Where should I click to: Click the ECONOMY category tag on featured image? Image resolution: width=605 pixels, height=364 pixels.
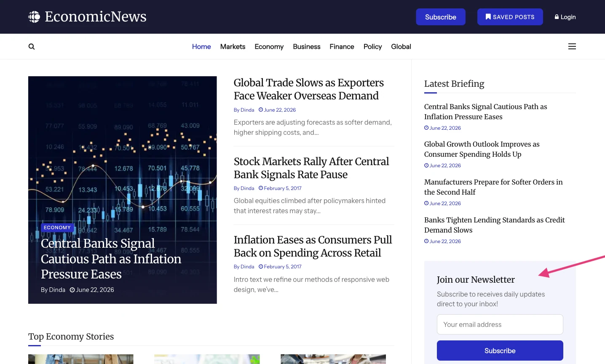pos(57,227)
